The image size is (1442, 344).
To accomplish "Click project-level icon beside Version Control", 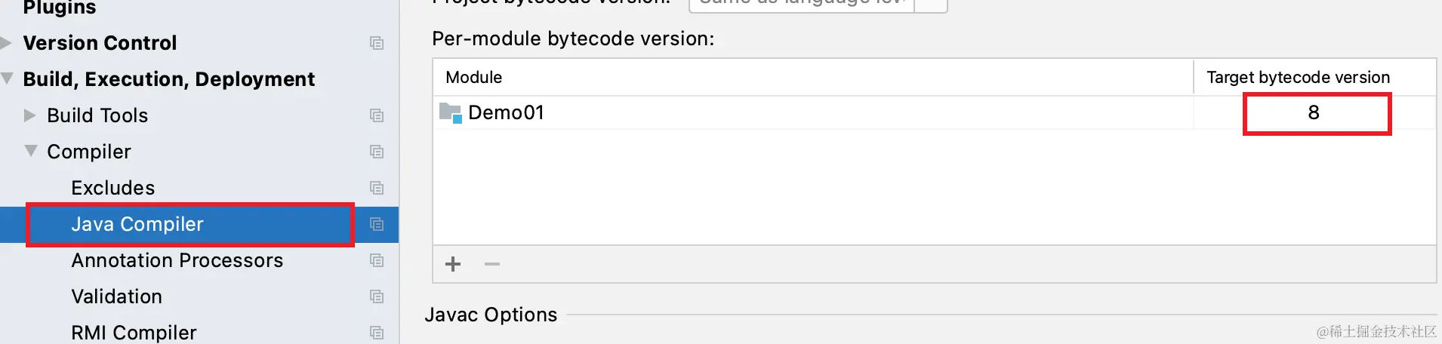I will pyautogui.click(x=377, y=43).
